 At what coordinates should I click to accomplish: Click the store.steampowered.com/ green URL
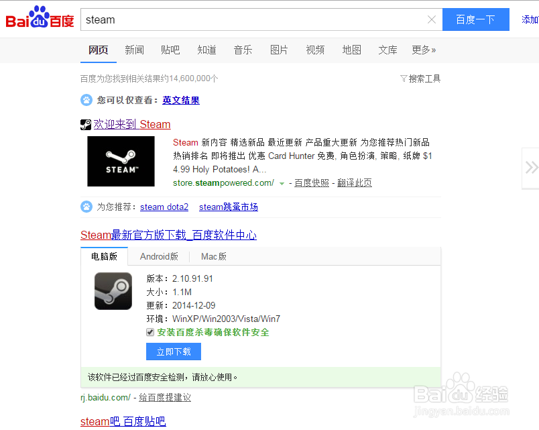click(223, 183)
